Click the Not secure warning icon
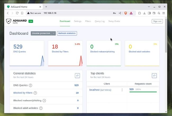Screen dimensions: 172x116 tap(28, 13)
